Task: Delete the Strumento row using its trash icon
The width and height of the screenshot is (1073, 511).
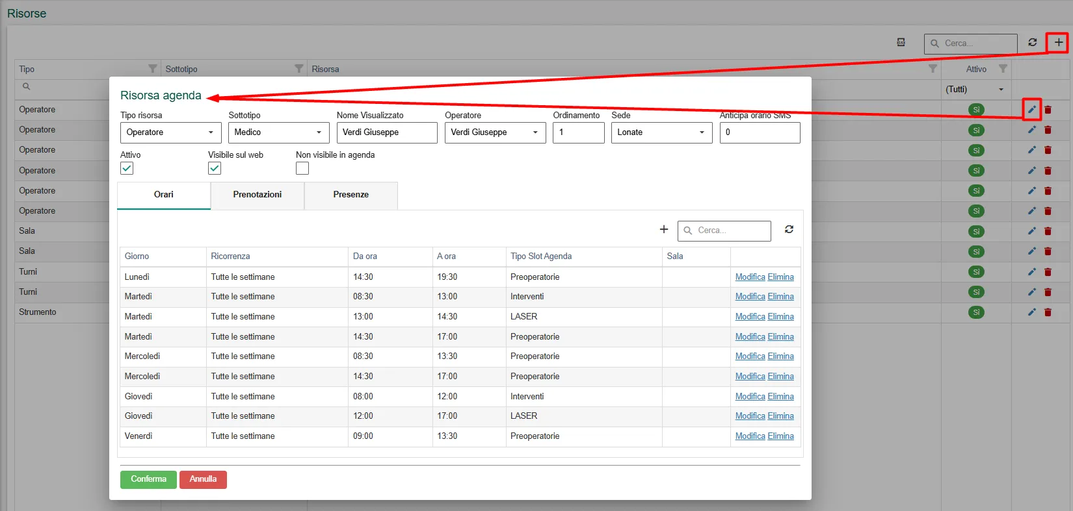Action: (x=1048, y=312)
